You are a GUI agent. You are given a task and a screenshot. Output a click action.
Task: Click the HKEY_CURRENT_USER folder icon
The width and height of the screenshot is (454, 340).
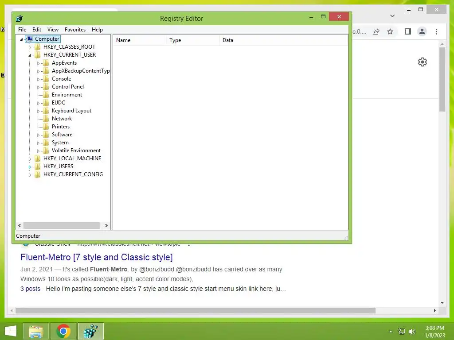[37, 54]
